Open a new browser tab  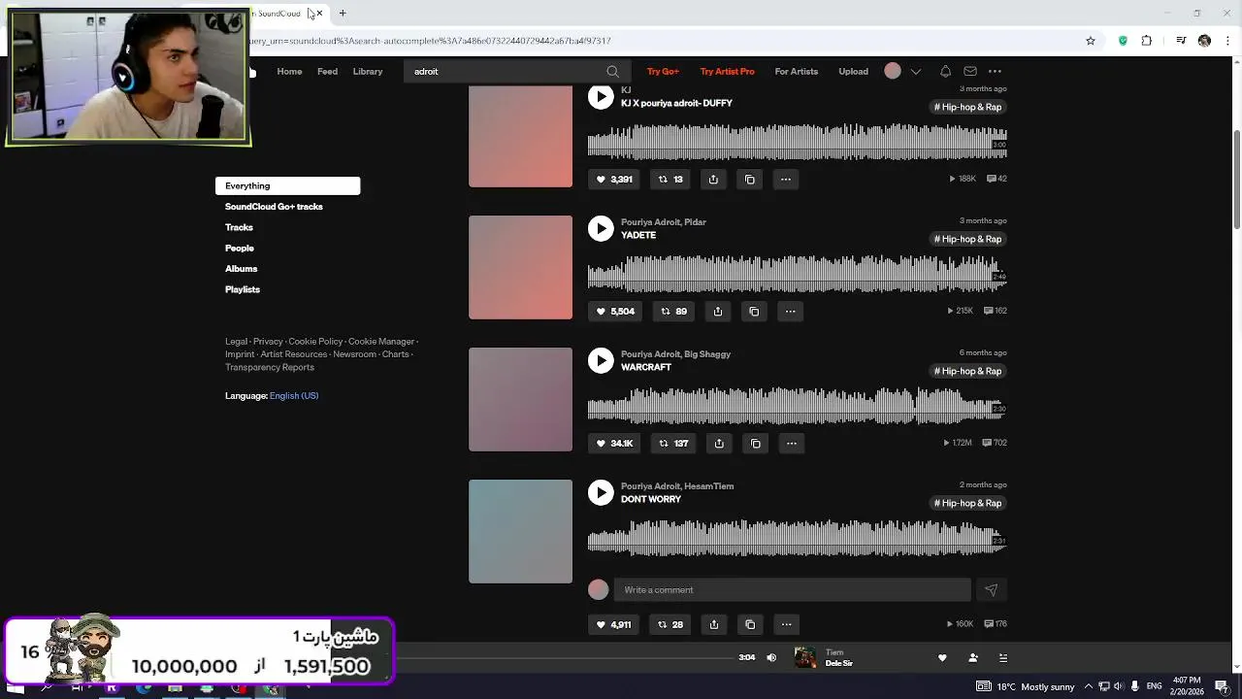(343, 14)
